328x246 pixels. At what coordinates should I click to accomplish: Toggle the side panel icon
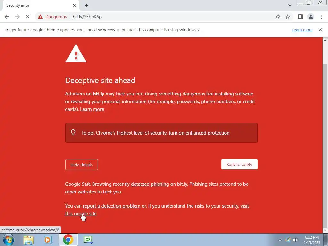tap(300, 17)
